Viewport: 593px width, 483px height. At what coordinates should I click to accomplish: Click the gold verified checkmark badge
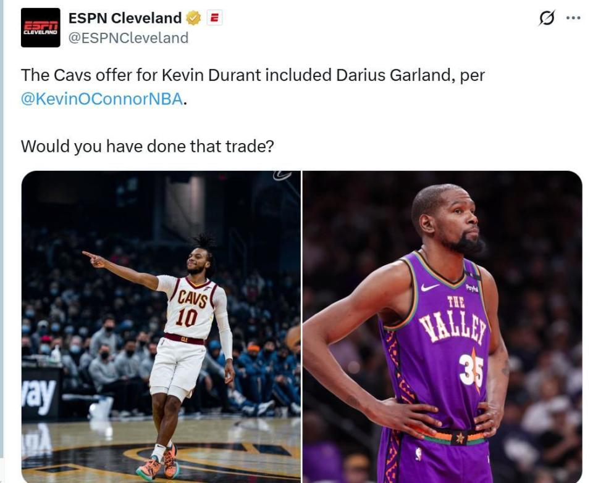click(x=193, y=18)
